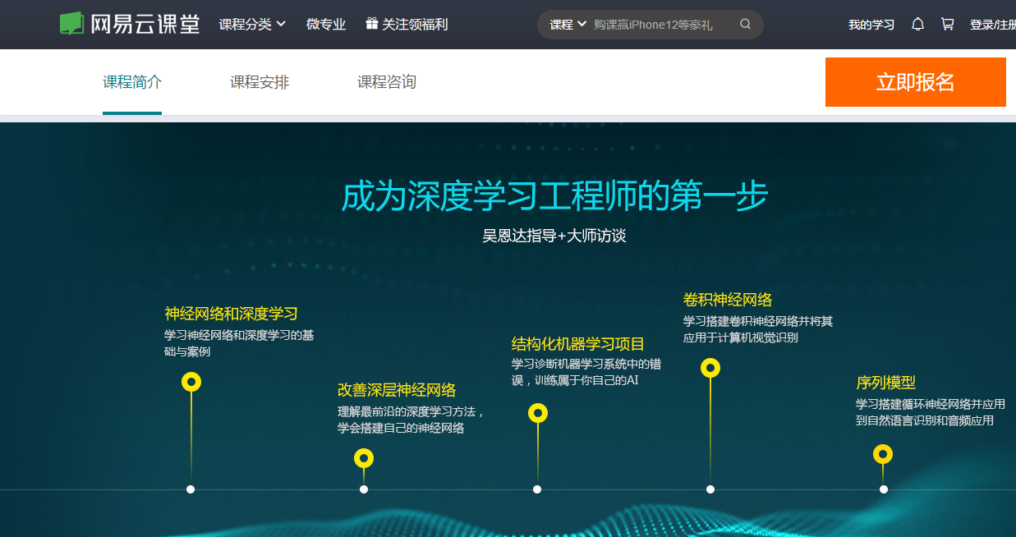Click the 卷积神经网络 yellow pin marker
Screen dimensions: 1016x537
710,368
